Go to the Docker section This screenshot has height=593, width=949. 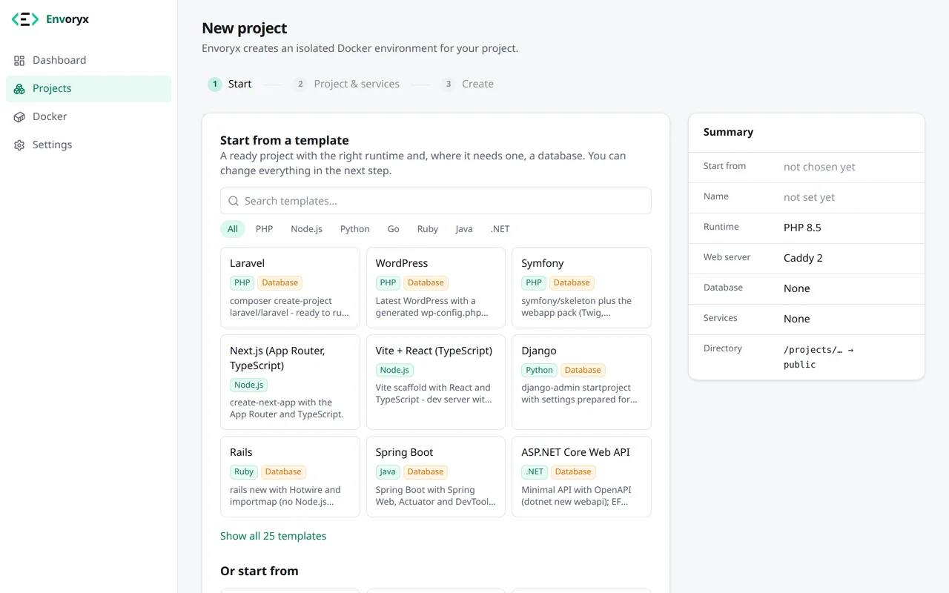(88, 116)
